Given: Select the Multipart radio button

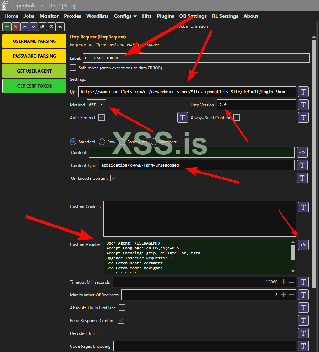Looking at the screenshot, I should tap(154, 142).
